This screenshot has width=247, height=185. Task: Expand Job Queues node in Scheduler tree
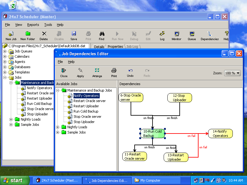5,51
